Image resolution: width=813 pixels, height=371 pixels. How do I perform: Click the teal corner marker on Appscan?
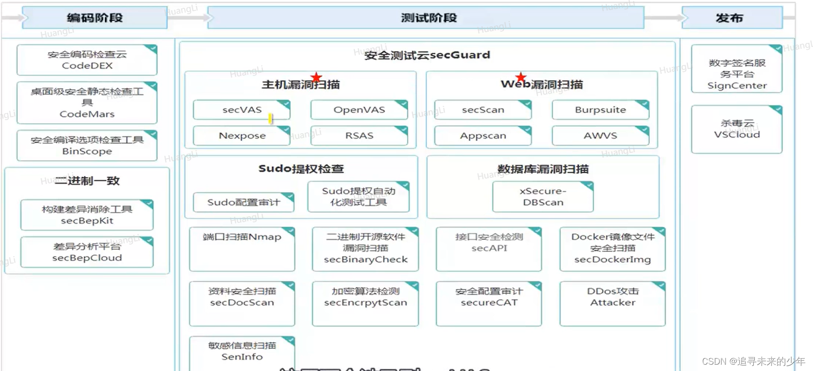(527, 129)
